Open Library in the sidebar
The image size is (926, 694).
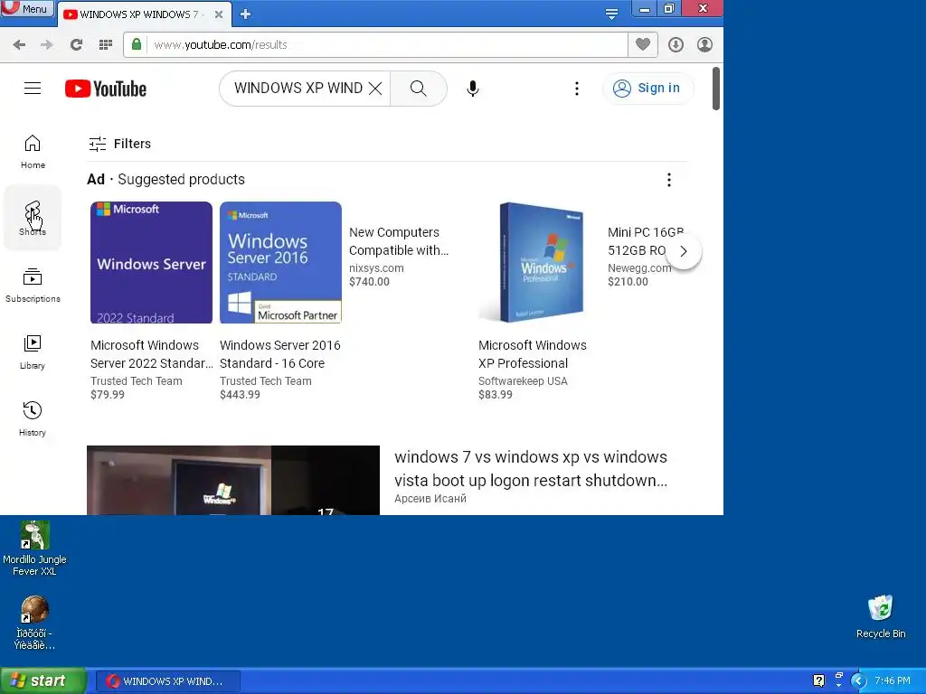pyautogui.click(x=33, y=352)
